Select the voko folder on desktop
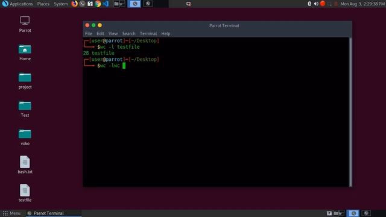Screen dimensions: 386x217 25,137
